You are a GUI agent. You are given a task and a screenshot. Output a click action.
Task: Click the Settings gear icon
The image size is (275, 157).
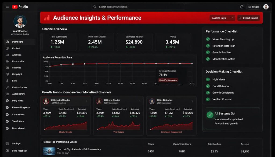click(7, 144)
